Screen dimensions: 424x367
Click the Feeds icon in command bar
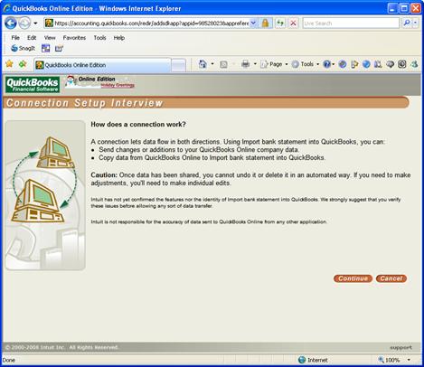[223, 64]
